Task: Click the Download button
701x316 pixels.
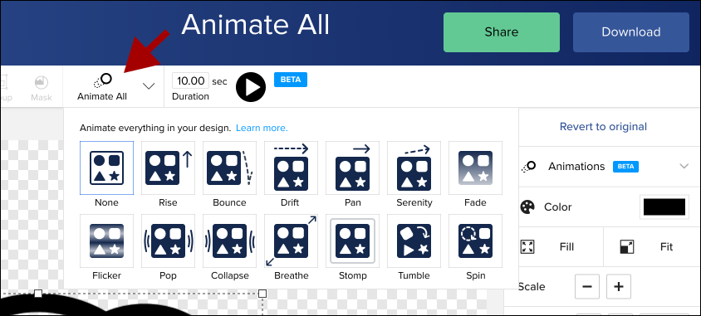Action: click(x=631, y=32)
